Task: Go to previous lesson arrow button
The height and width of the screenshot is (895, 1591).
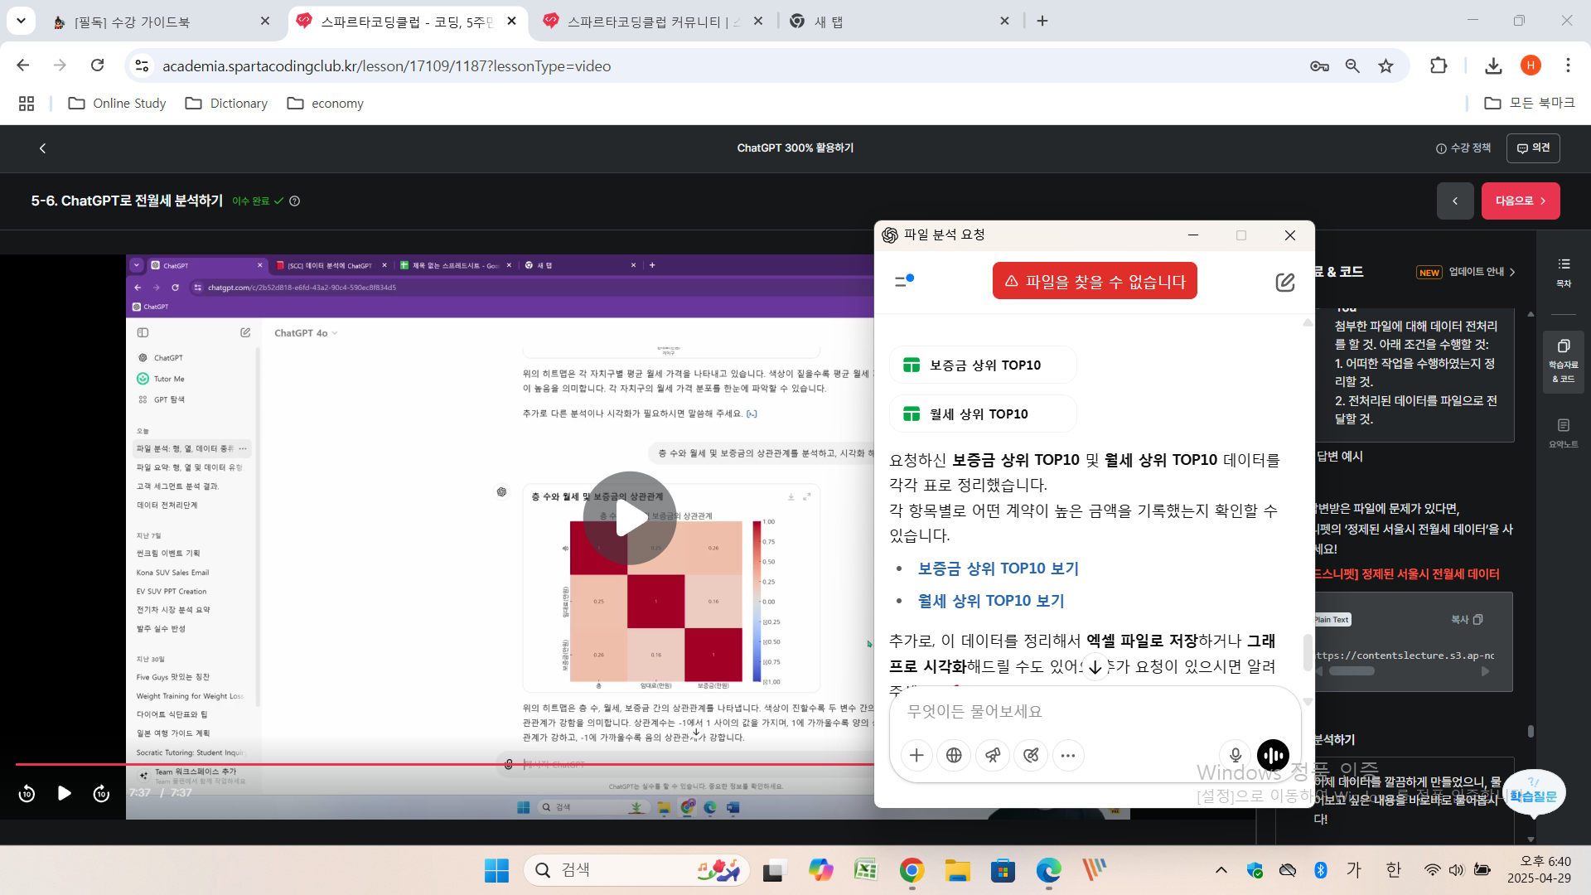Action: pyautogui.click(x=1454, y=201)
